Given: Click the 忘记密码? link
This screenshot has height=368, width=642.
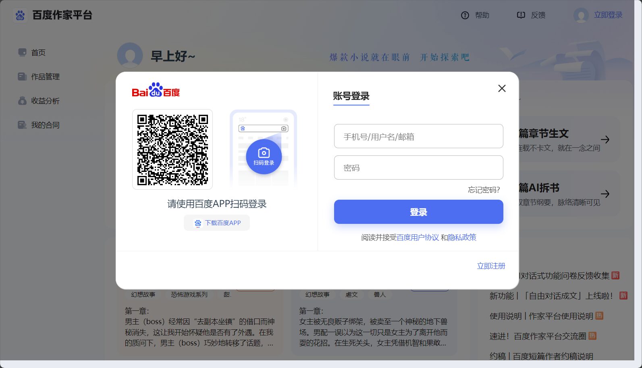Looking at the screenshot, I should 484,190.
